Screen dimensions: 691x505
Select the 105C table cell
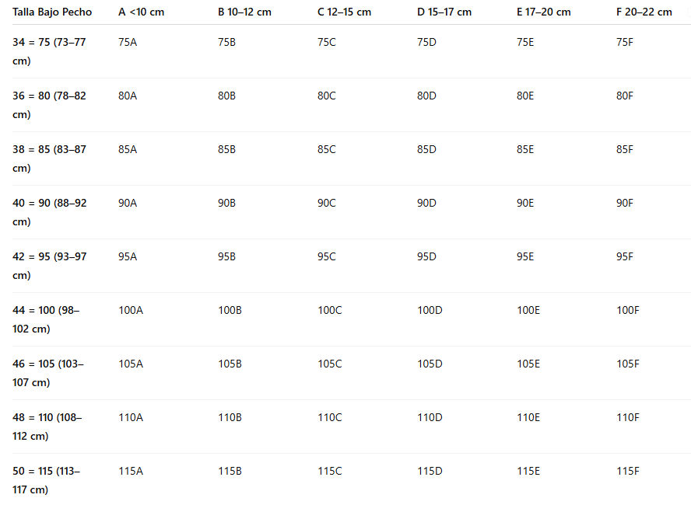(330, 364)
